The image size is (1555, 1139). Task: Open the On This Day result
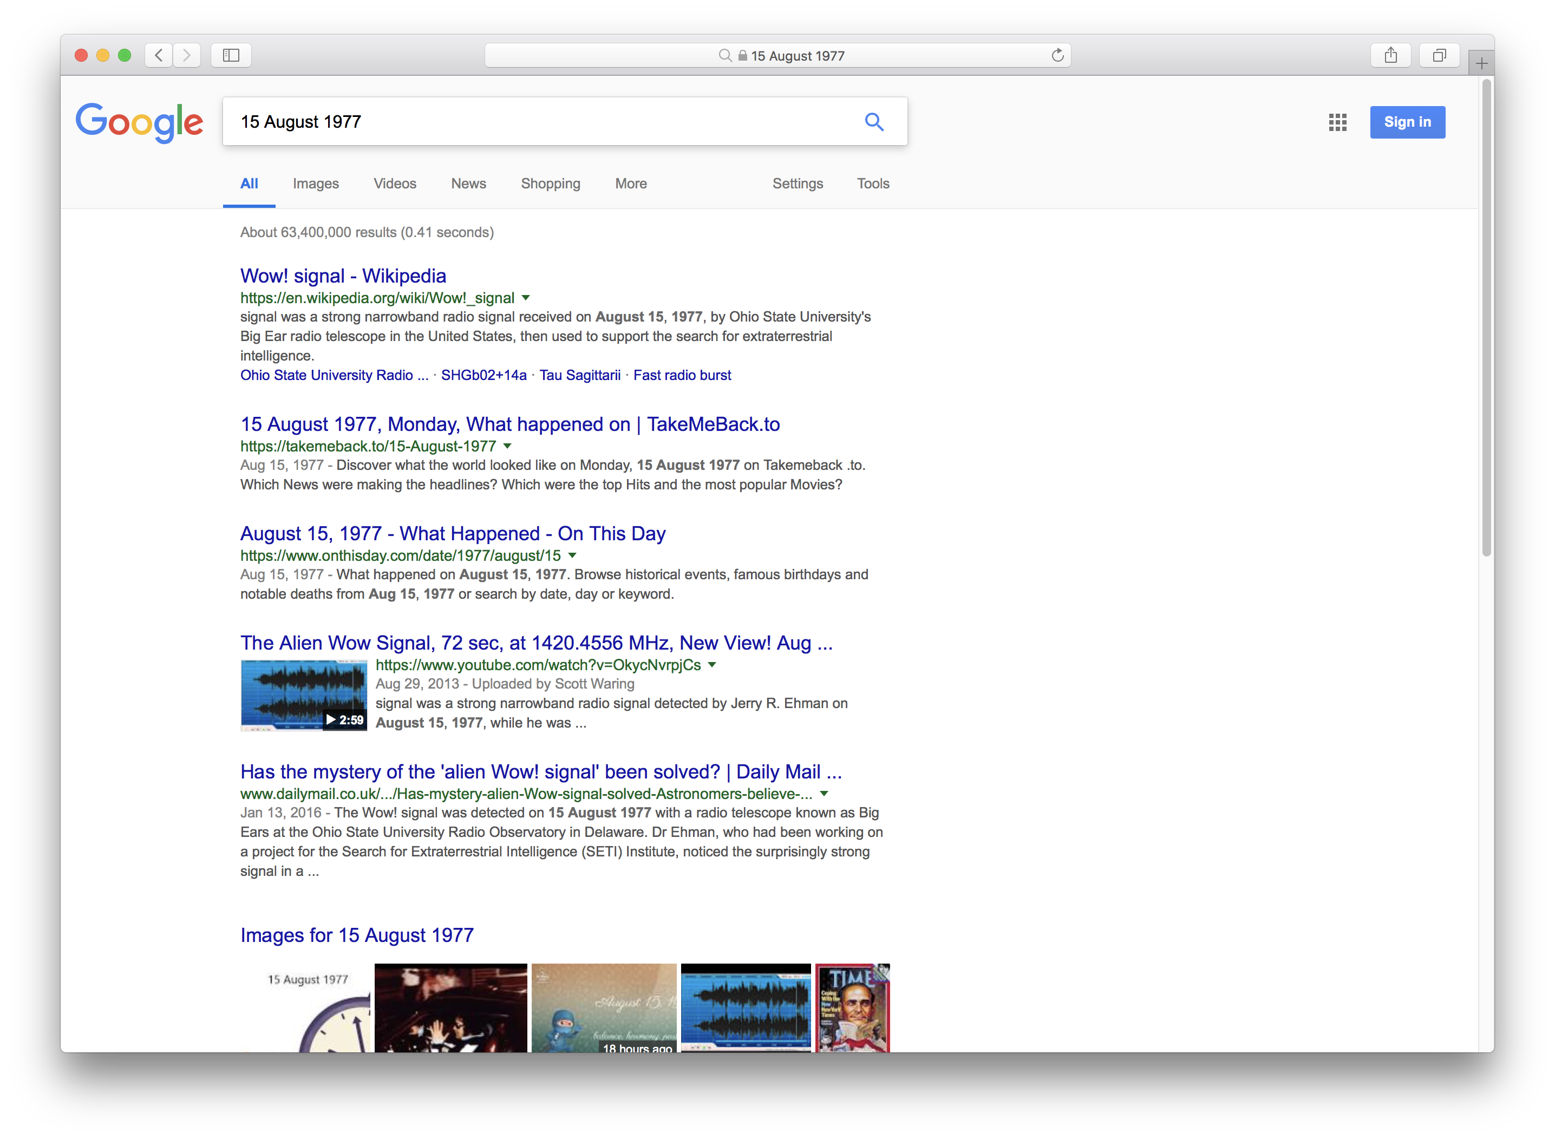pos(452,534)
